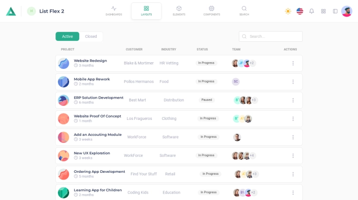Open the apps grid icon
Screen dimensions: 358x200
tap(323, 11)
